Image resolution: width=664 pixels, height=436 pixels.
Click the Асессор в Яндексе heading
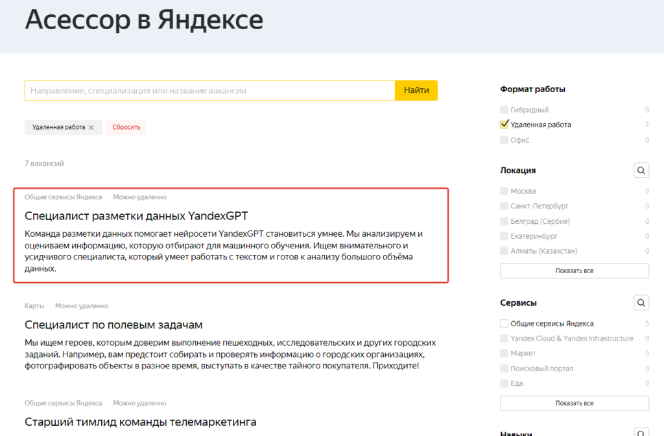144,19
